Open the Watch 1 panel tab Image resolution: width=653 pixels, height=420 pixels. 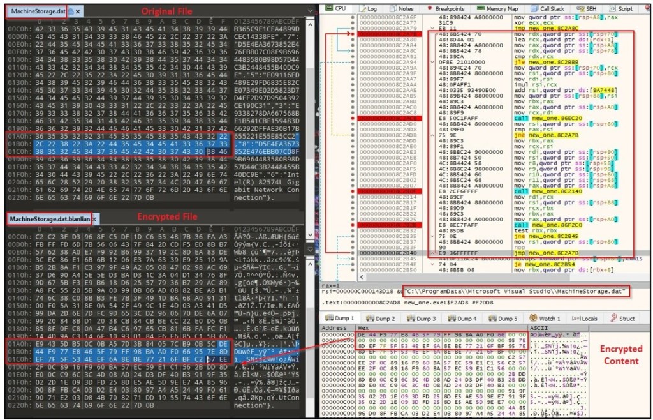(549, 318)
